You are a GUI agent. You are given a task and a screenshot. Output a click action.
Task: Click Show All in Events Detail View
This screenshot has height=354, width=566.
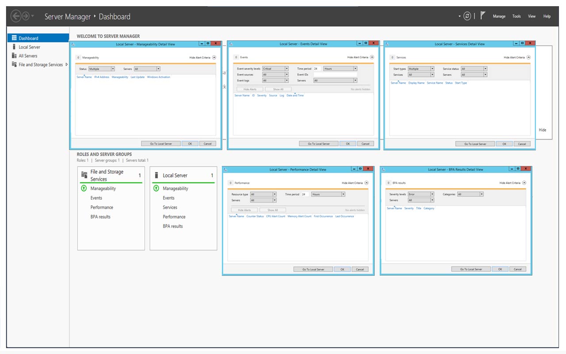[278, 89]
